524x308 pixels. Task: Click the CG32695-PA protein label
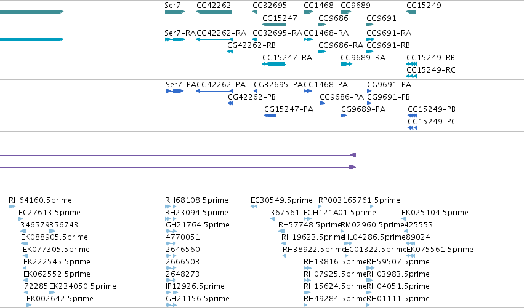pos(278,85)
